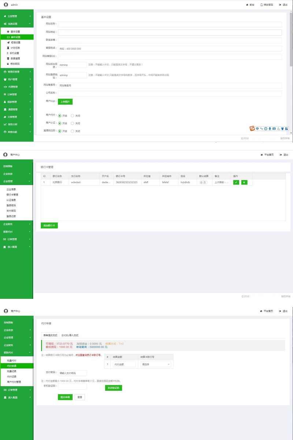This screenshot has width=293, height=440.
Task: Select 开启 radio for 商户代付
Action: point(60,115)
